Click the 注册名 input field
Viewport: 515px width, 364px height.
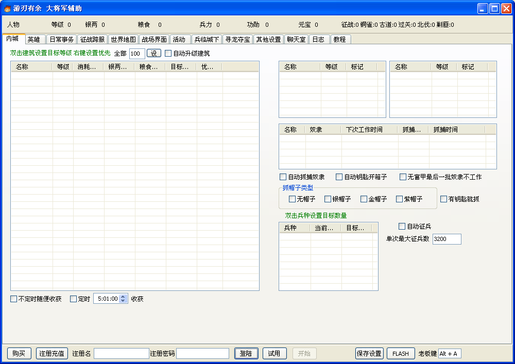tap(122, 354)
